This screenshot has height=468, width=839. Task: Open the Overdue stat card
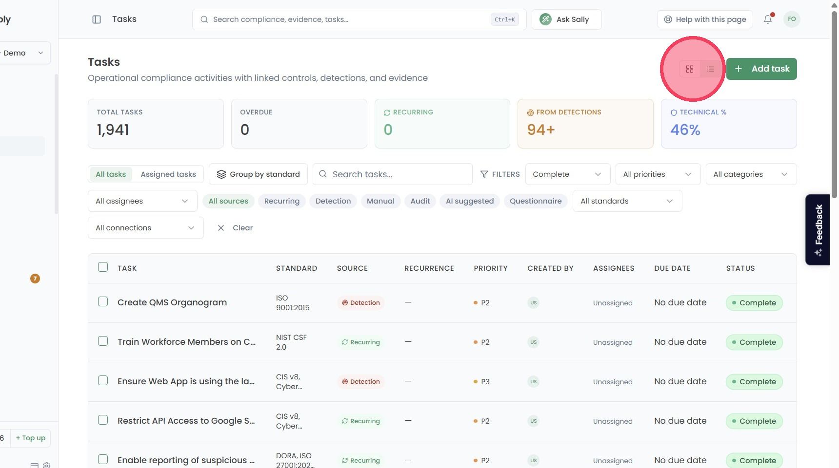[x=299, y=124]
